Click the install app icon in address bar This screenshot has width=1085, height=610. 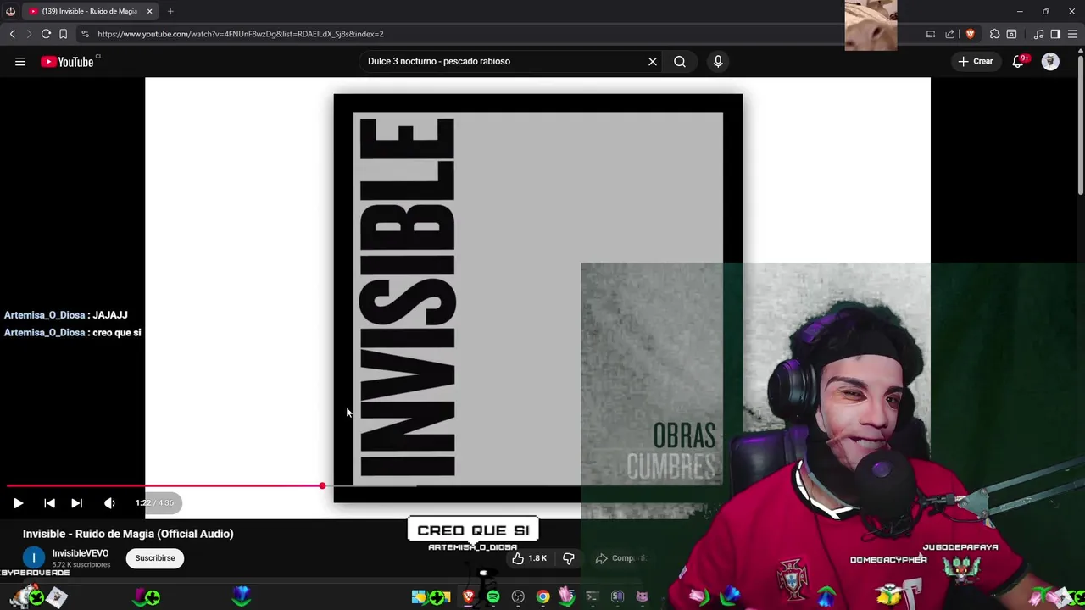pos(931,34)
